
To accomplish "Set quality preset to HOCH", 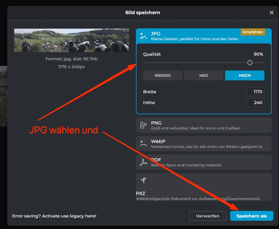I will pyautogui.click(x=245, y=75).
